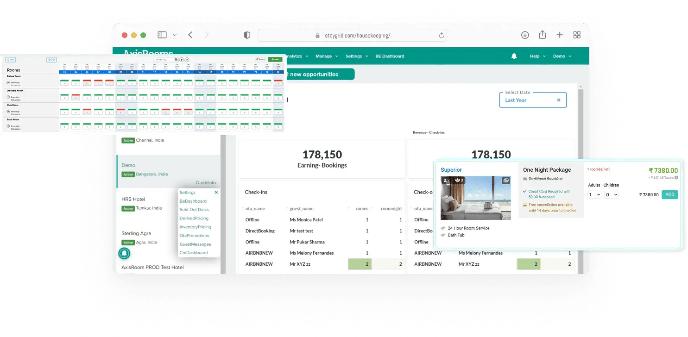
Task: Open the Sold Out Dates quicklink
Action: coord(194,210)
